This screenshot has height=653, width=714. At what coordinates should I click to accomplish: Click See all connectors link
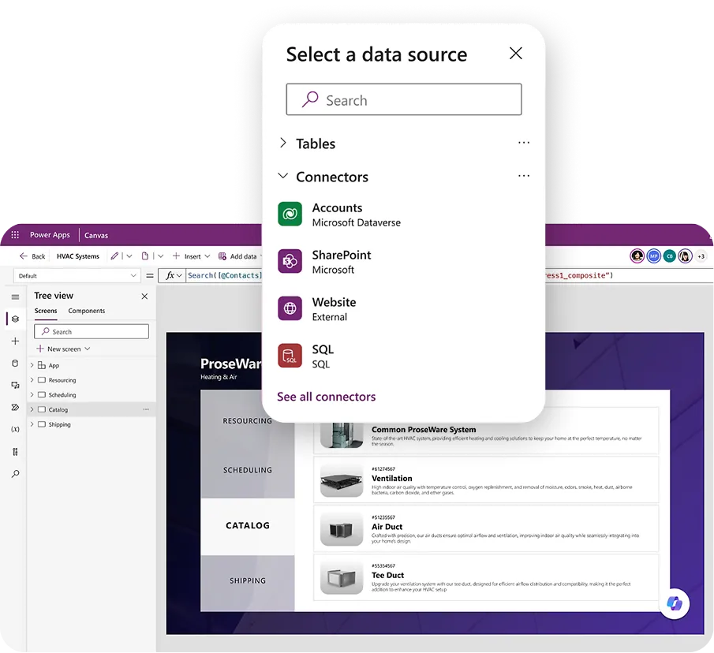326,397
